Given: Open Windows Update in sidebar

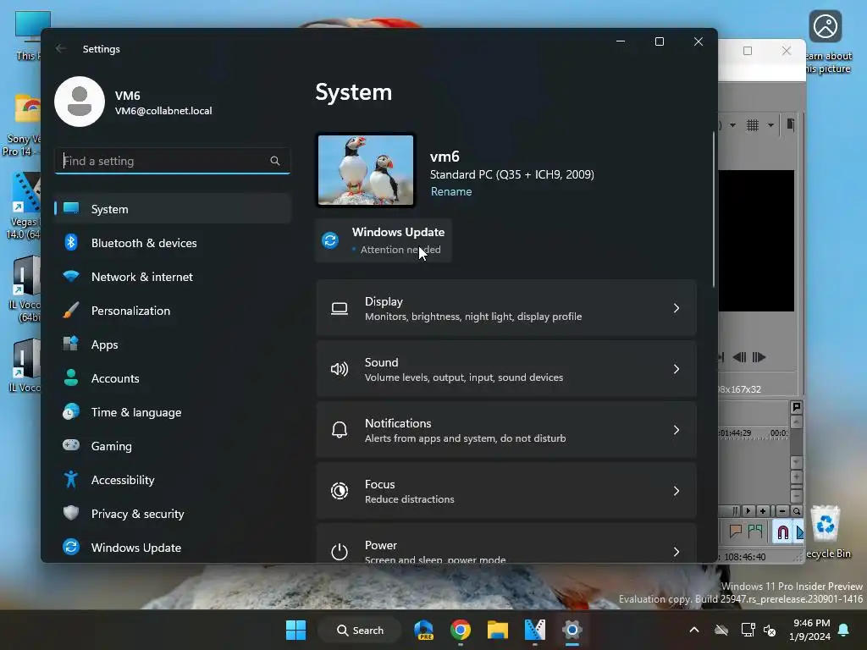Looking at the screenshot, I should coord(173,548).
